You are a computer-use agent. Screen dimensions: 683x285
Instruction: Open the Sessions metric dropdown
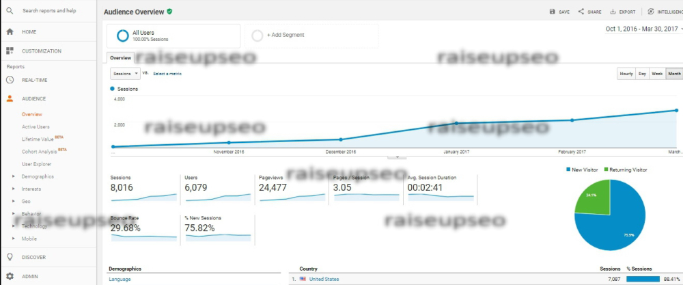coord(125,73)
